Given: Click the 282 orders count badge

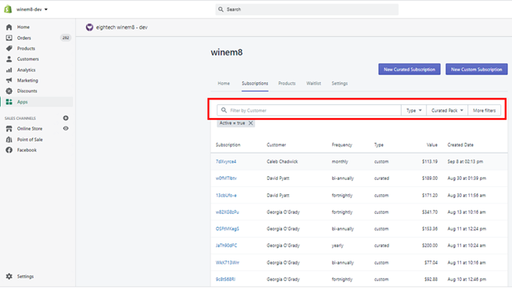Looking at the screenshot, I should point(66,38).
